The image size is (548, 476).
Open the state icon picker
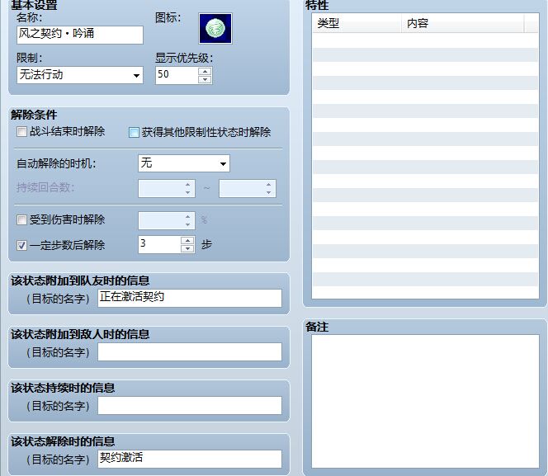coord(215,29)
